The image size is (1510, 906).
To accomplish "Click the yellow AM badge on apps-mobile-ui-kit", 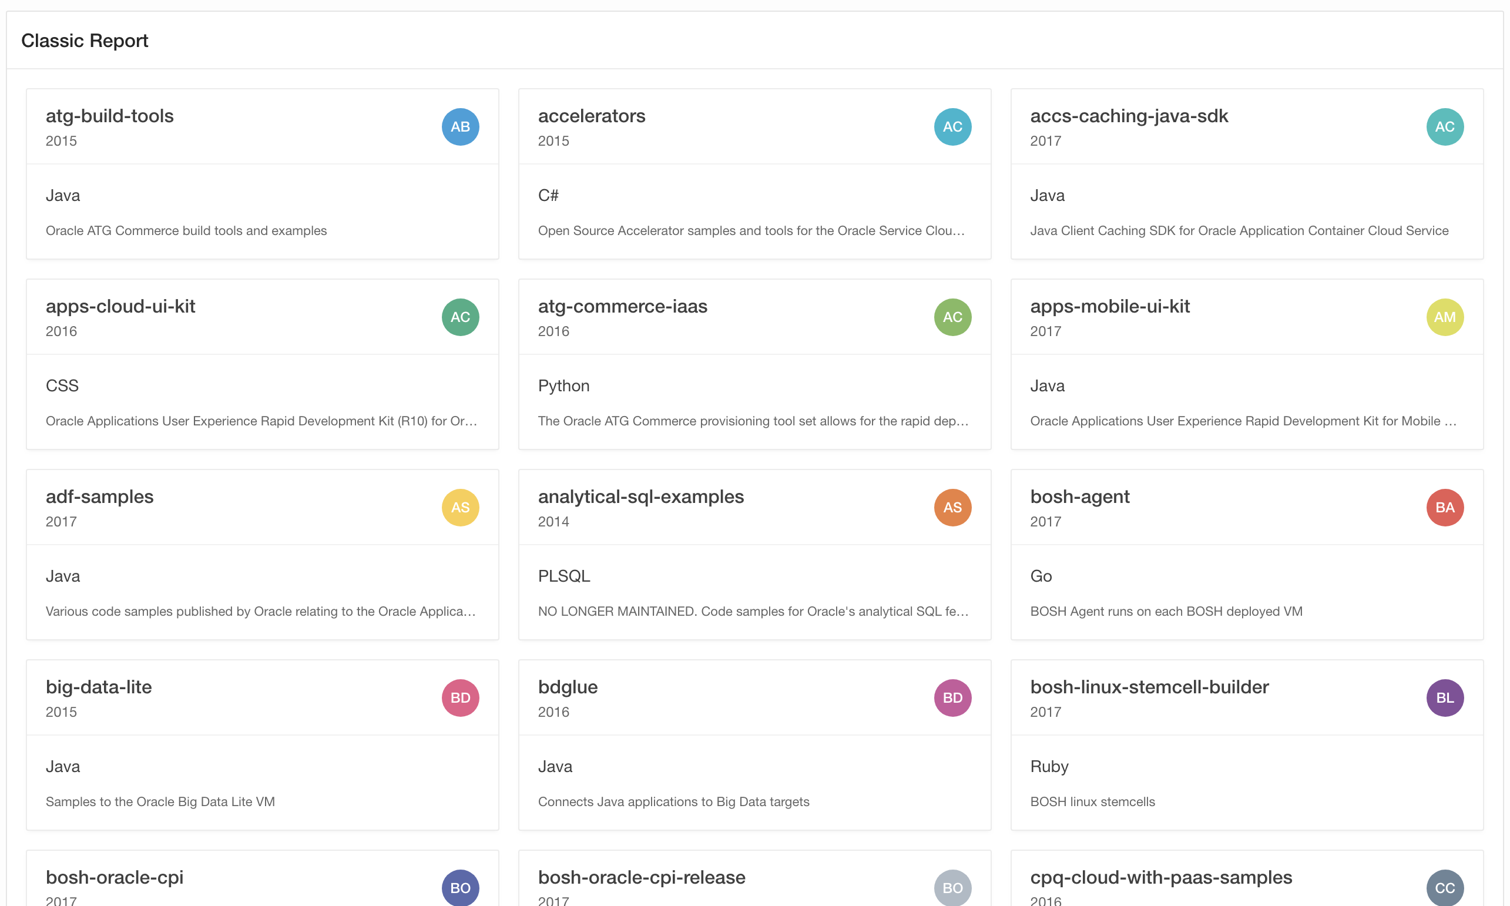I will [1444, 317].
